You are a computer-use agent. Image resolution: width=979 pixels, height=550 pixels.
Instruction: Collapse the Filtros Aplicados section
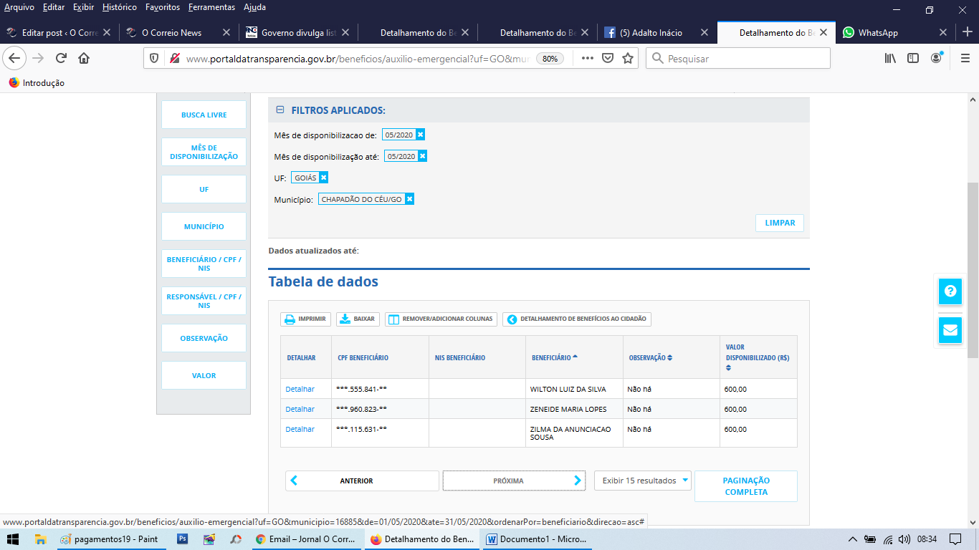(280, 110)
